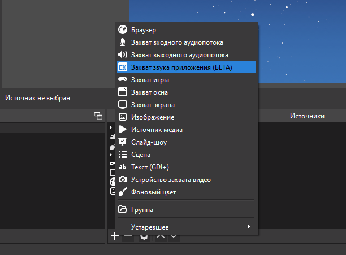
Task: Click the camera icon for video capture device
Action: point(123,180)
